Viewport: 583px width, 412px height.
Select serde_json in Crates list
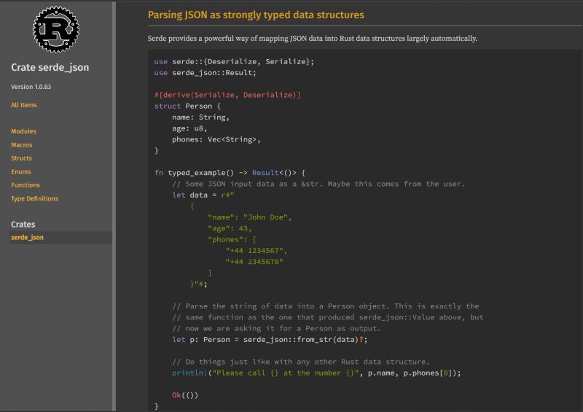[60, 238]
